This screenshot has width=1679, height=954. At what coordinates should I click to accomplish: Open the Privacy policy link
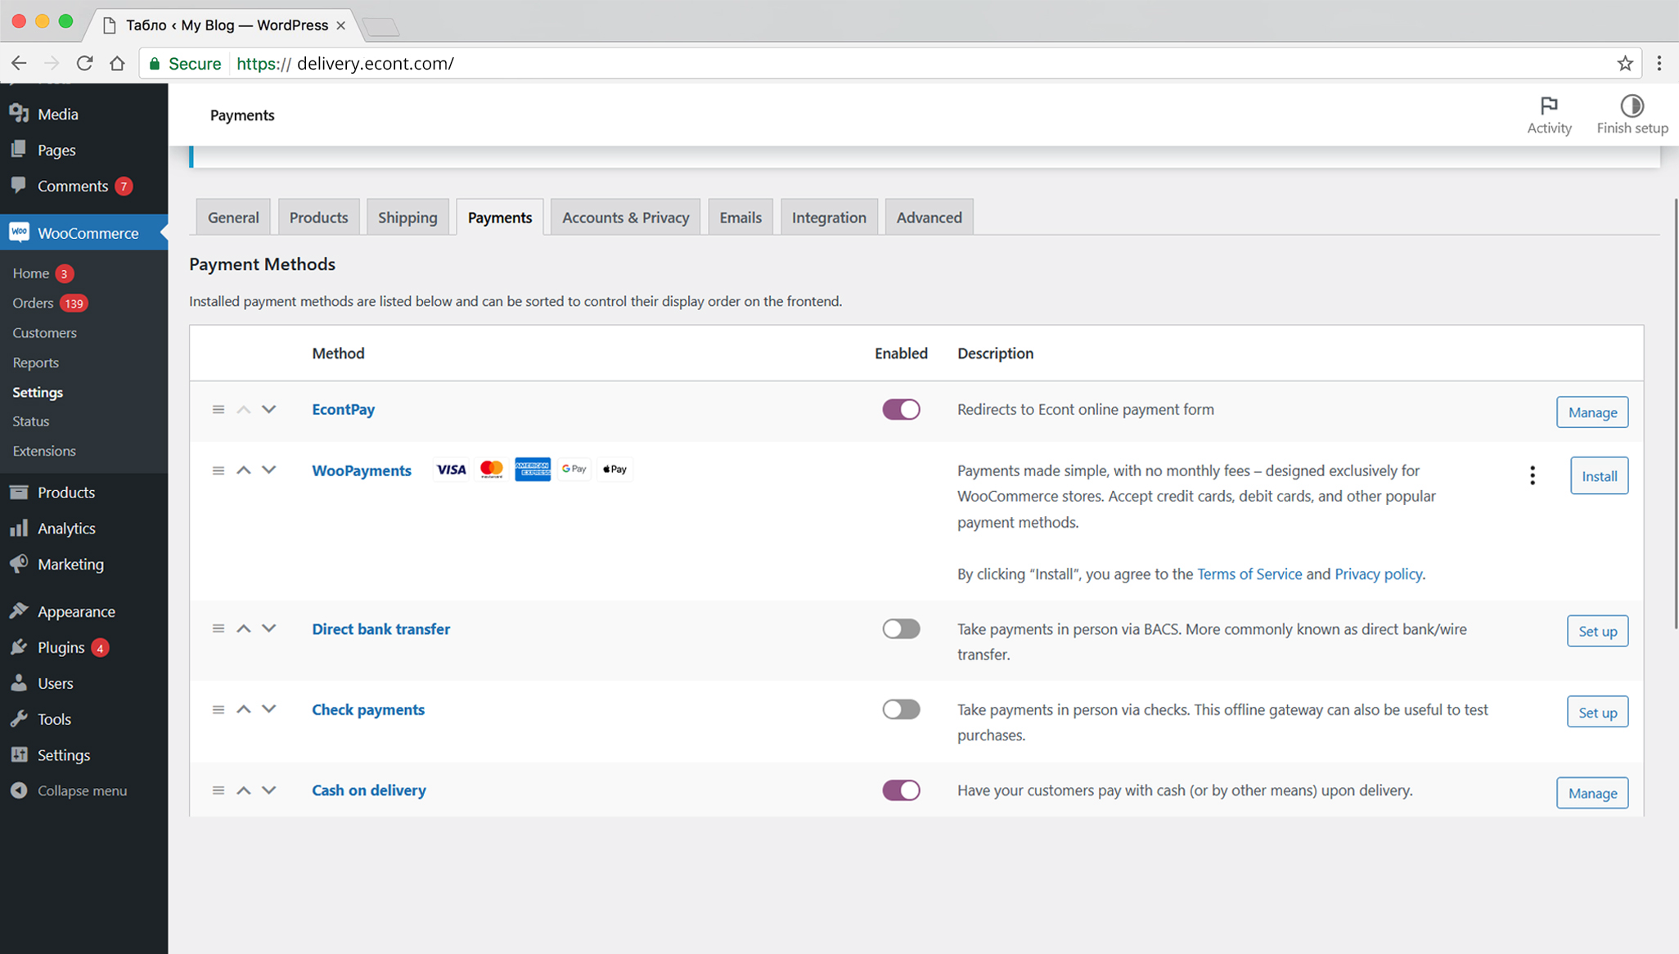pos(1378,574)
